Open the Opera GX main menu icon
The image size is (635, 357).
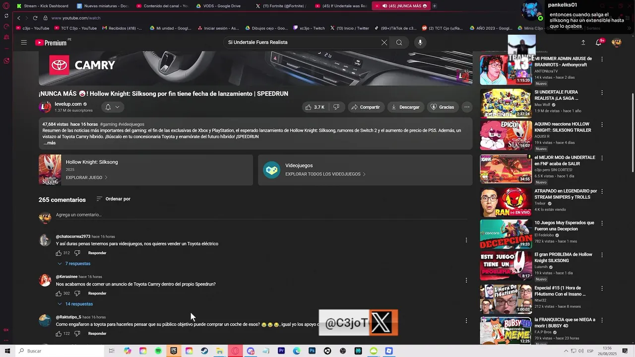pyautogui.click(x=6, y=6)
